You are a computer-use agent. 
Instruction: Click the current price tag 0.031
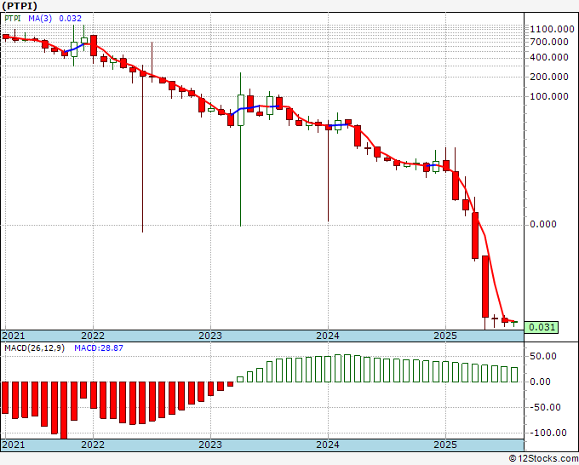[x=541, y=327]
